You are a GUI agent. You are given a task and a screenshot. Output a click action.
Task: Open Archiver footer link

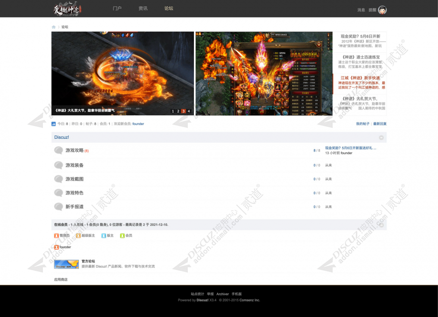tap(223, 294)
